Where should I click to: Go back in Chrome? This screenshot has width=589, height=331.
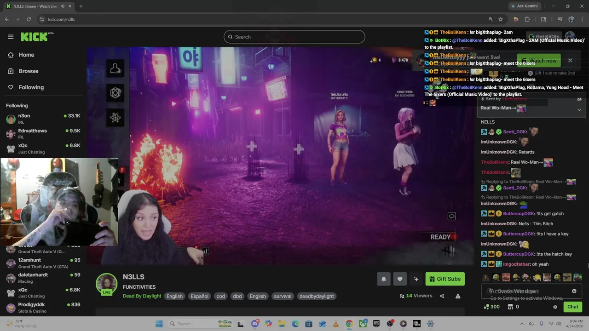coord(7,19)
